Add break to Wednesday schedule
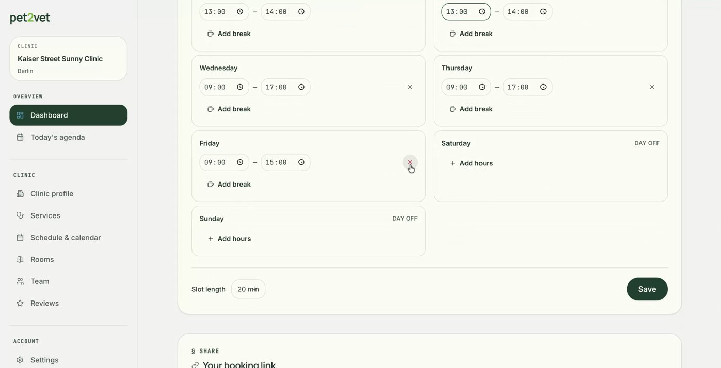Image resolution: width=721 pixels, height=368 pixels. click(229, 109)
